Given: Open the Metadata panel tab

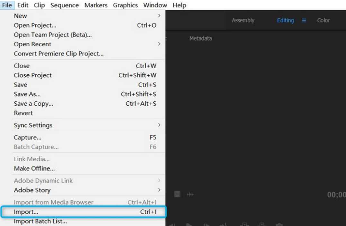Looking at the screenshot, I should click(x=200, y=38).
